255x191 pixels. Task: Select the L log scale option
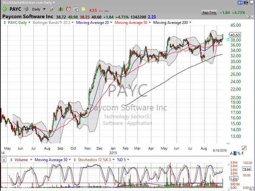coord(235,154)
